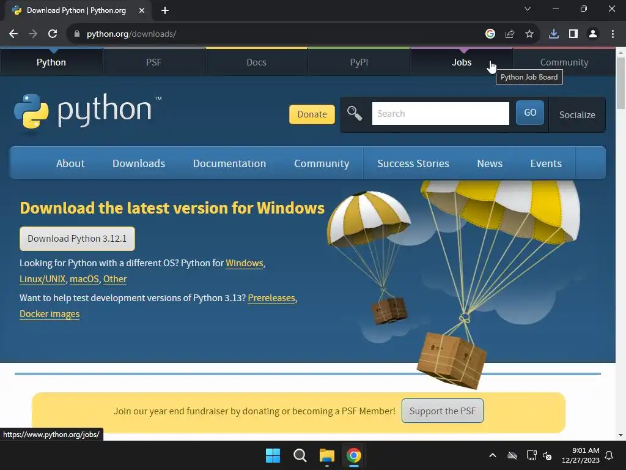The height and width of the screenshot is (470, 626).
Task: Open the About menu item
Action: click(70, 163)
